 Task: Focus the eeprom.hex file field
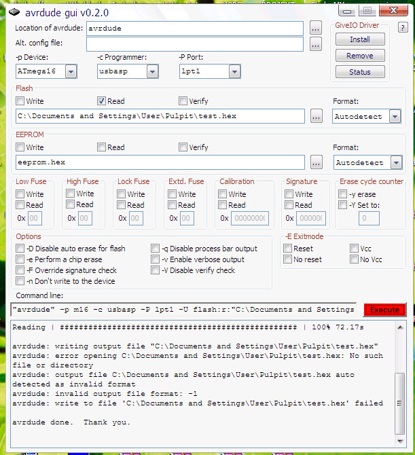(x=160, y=162)
